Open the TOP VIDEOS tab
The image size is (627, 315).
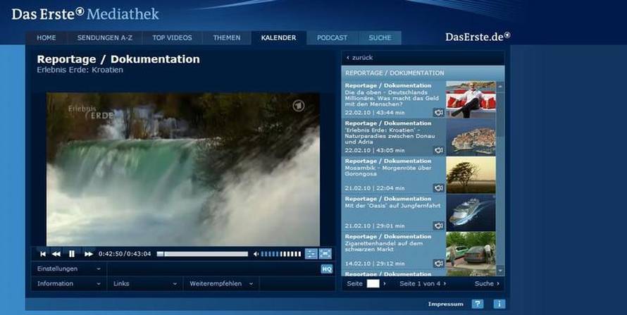tap(172, 38)
